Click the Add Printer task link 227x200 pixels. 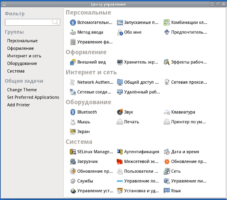point(18,105)
